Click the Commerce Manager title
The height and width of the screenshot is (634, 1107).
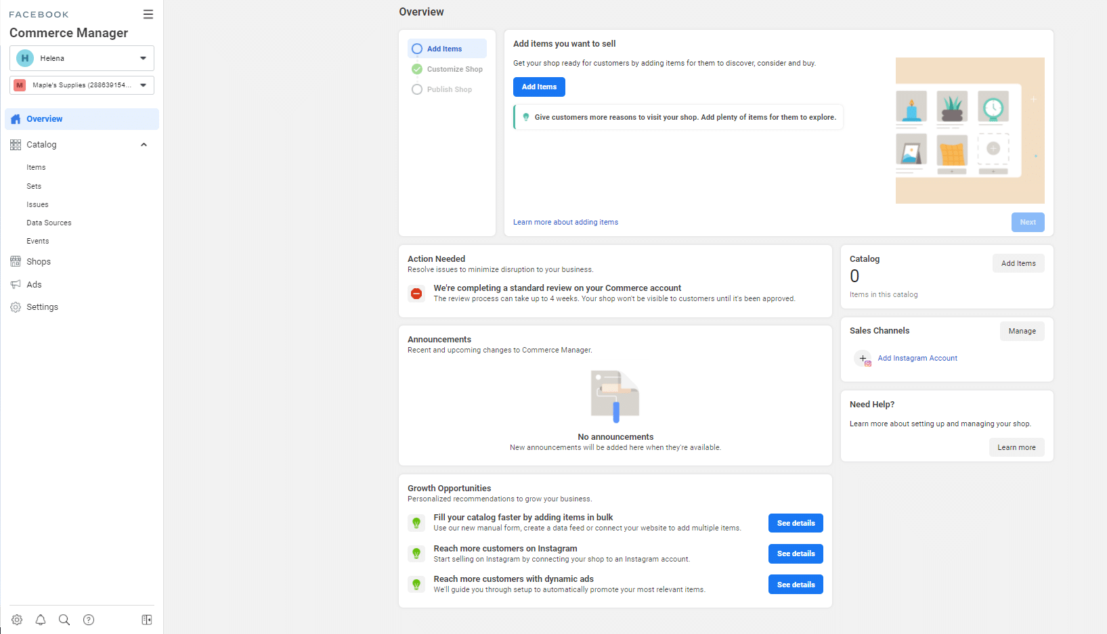(68, 32)
